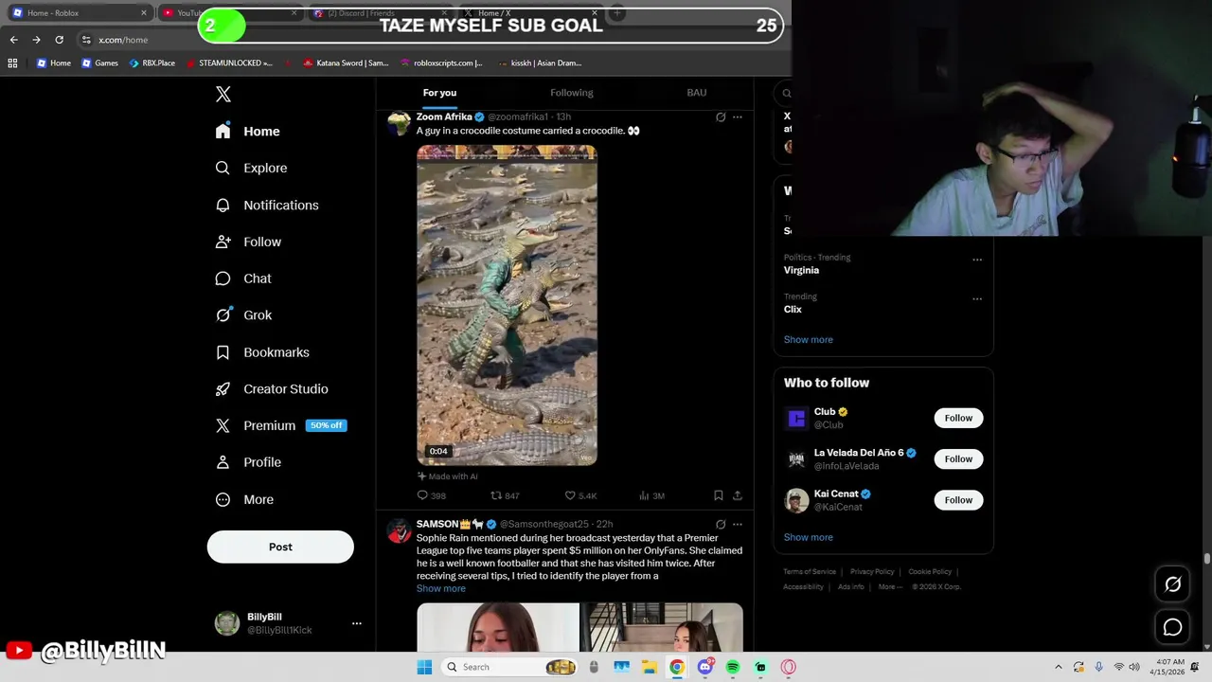Image resolution: width=1212 pixels, height=682 pixels.
Task: Open Notifications in the sidebar
Action: tap(267, 205)
